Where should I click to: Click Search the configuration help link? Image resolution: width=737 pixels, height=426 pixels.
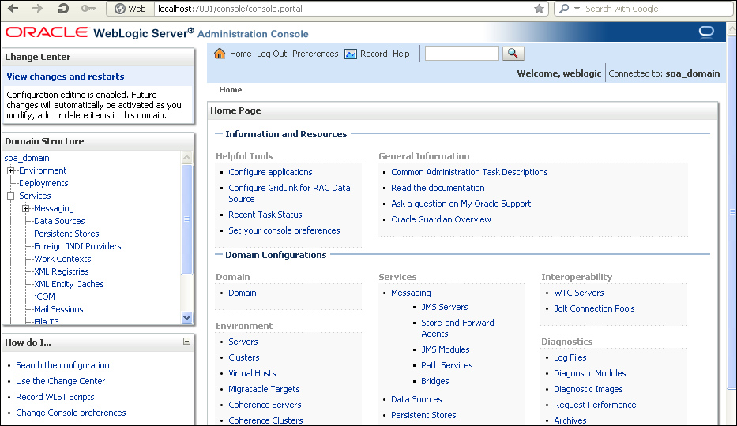click(x=62, y=365)
